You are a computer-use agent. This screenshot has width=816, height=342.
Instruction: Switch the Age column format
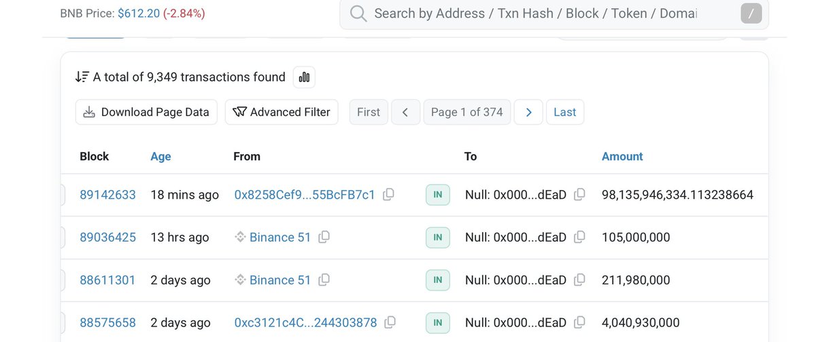[160, 156]
